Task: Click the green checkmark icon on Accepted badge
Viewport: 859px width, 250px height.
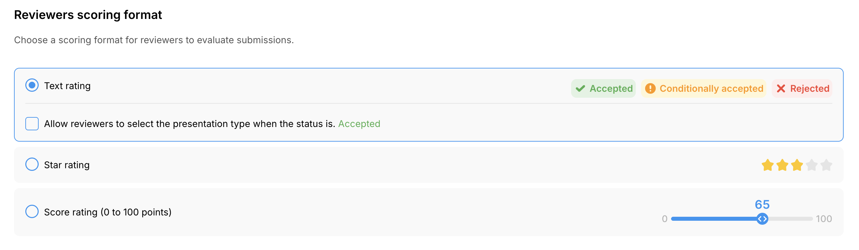Action: pyautogui.click(x=580, y=88)
